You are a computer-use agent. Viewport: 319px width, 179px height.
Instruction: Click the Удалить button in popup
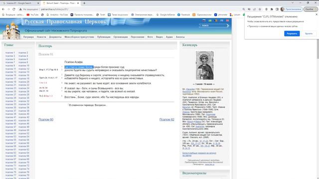pos(309,33)
